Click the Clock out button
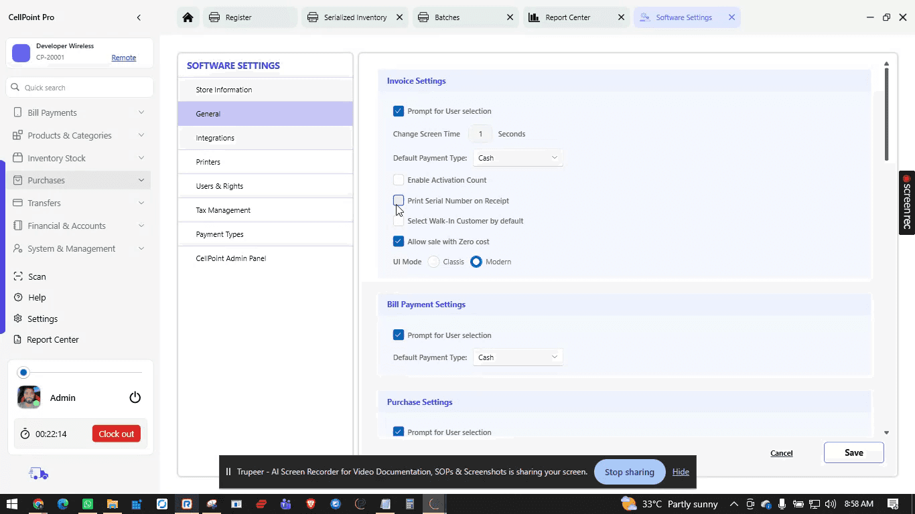The width and height of the screenshot is (915, 514). pyautogui.click(x=117, y=434)
